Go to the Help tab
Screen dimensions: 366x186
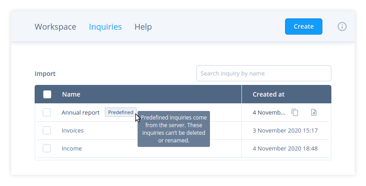coord(143,27)
